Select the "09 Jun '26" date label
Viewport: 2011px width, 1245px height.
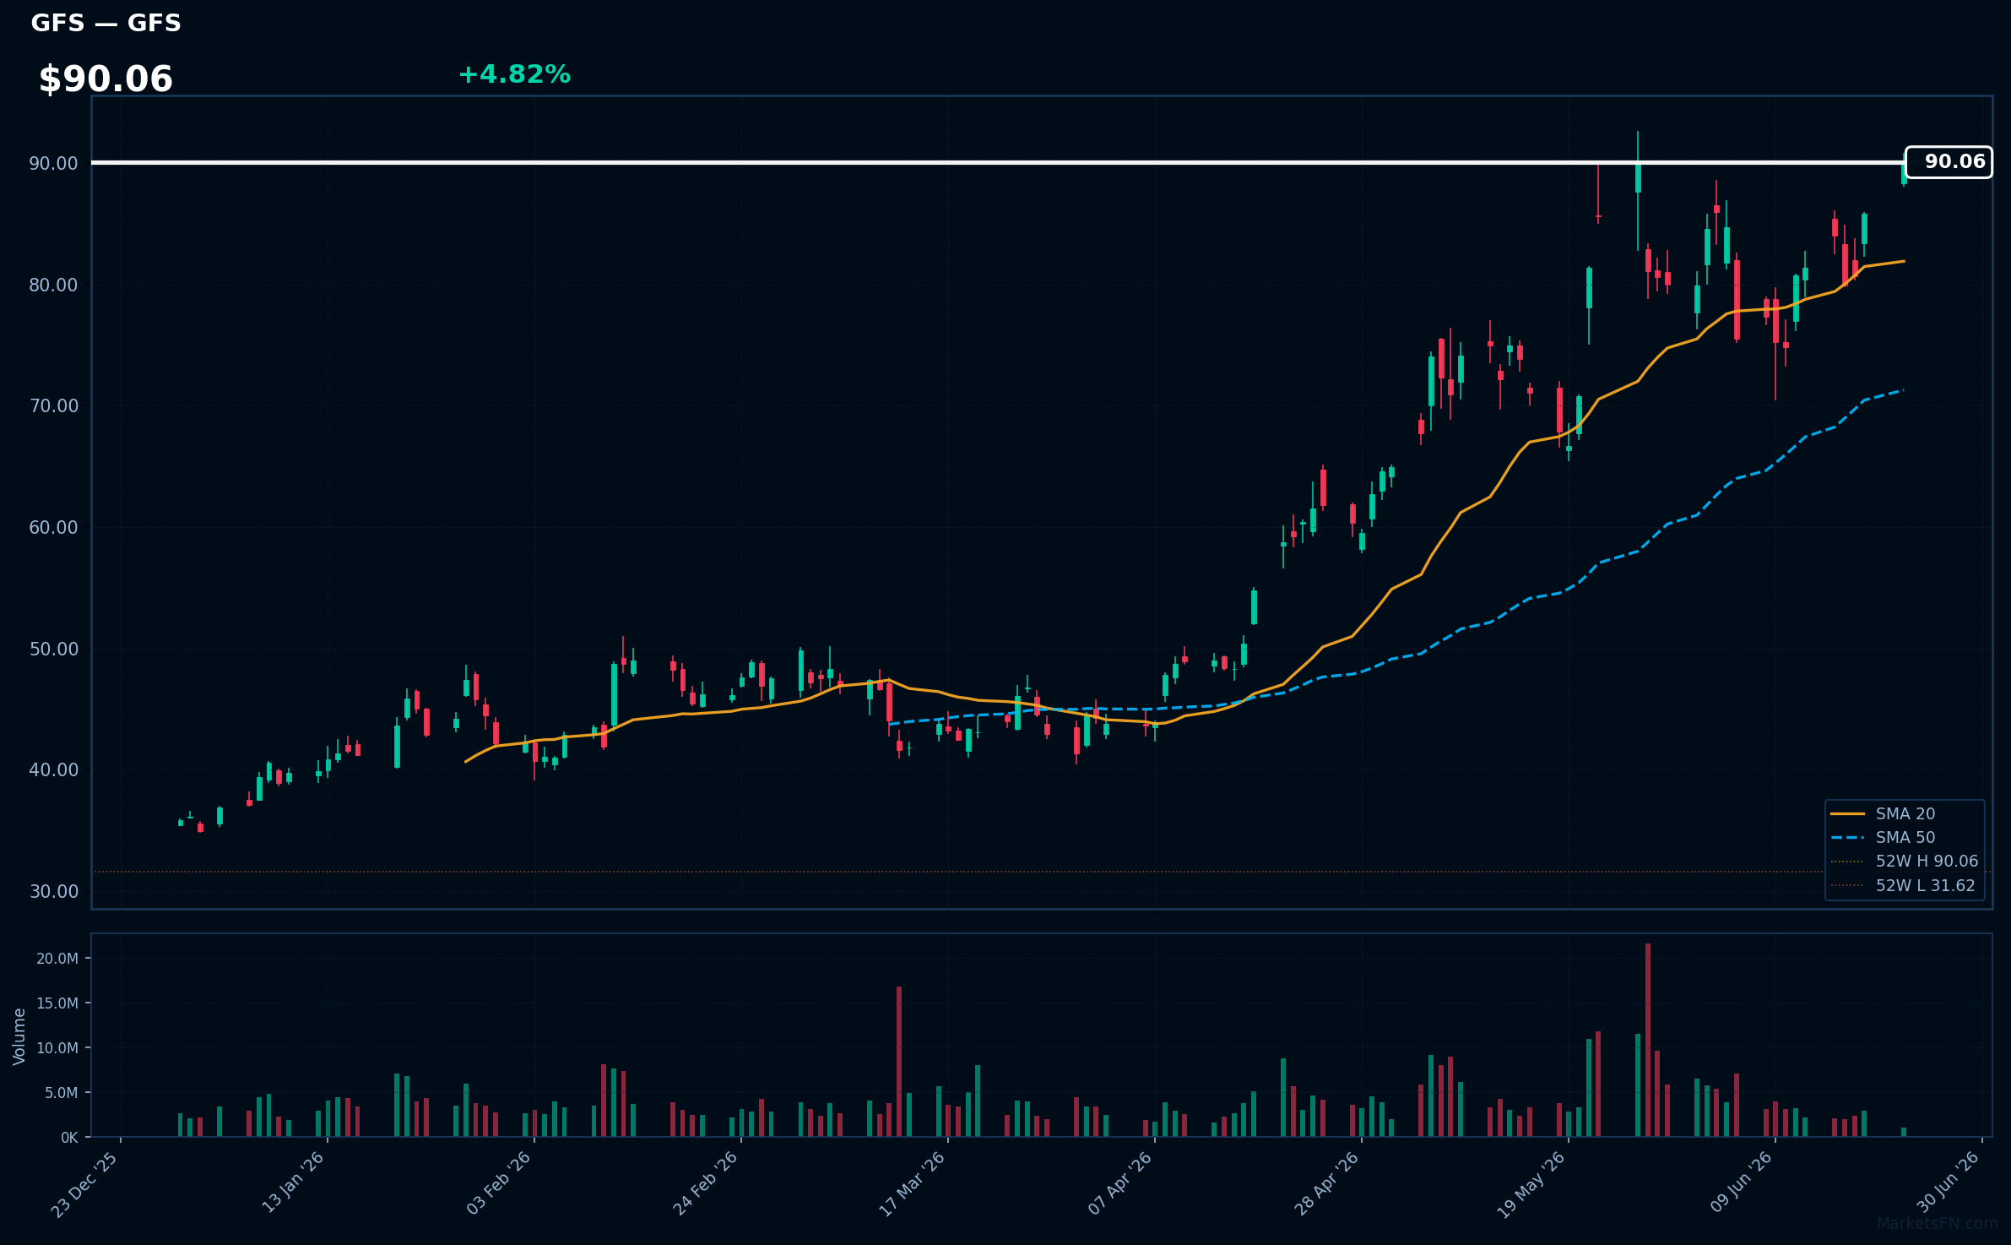1742,1183
